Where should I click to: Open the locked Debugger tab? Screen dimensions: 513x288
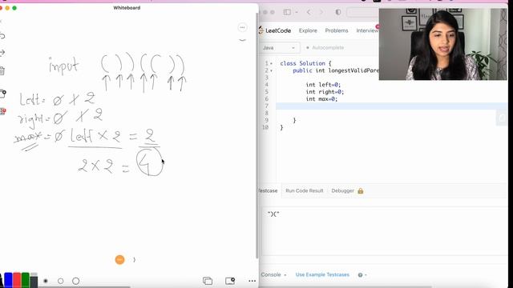(x=342, y=190)
